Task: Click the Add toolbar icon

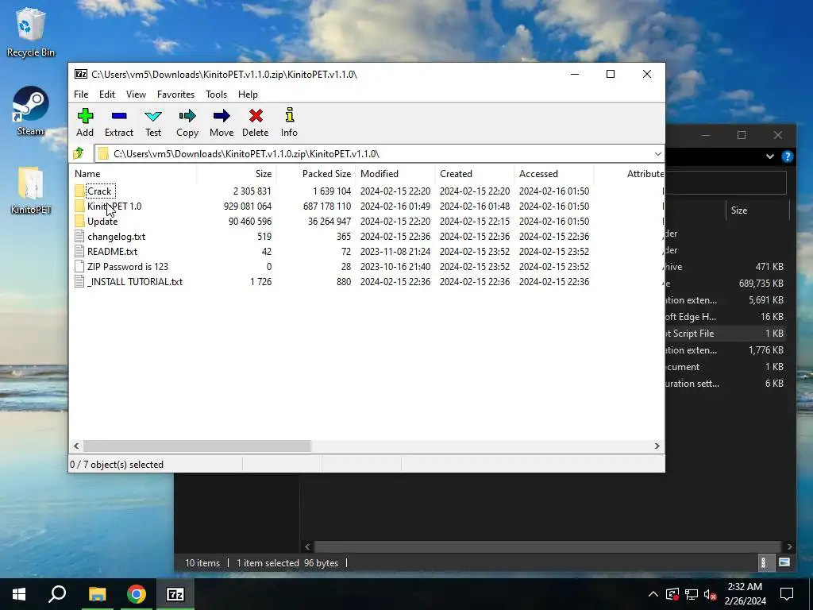Action: [85, 116]
